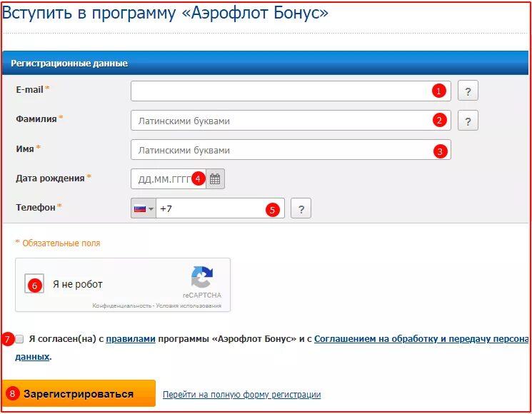Check the 'Я не робот' reCAPTCHA box
The width and height of the screenshot is (532, 414).
click(x=34, y=283)
